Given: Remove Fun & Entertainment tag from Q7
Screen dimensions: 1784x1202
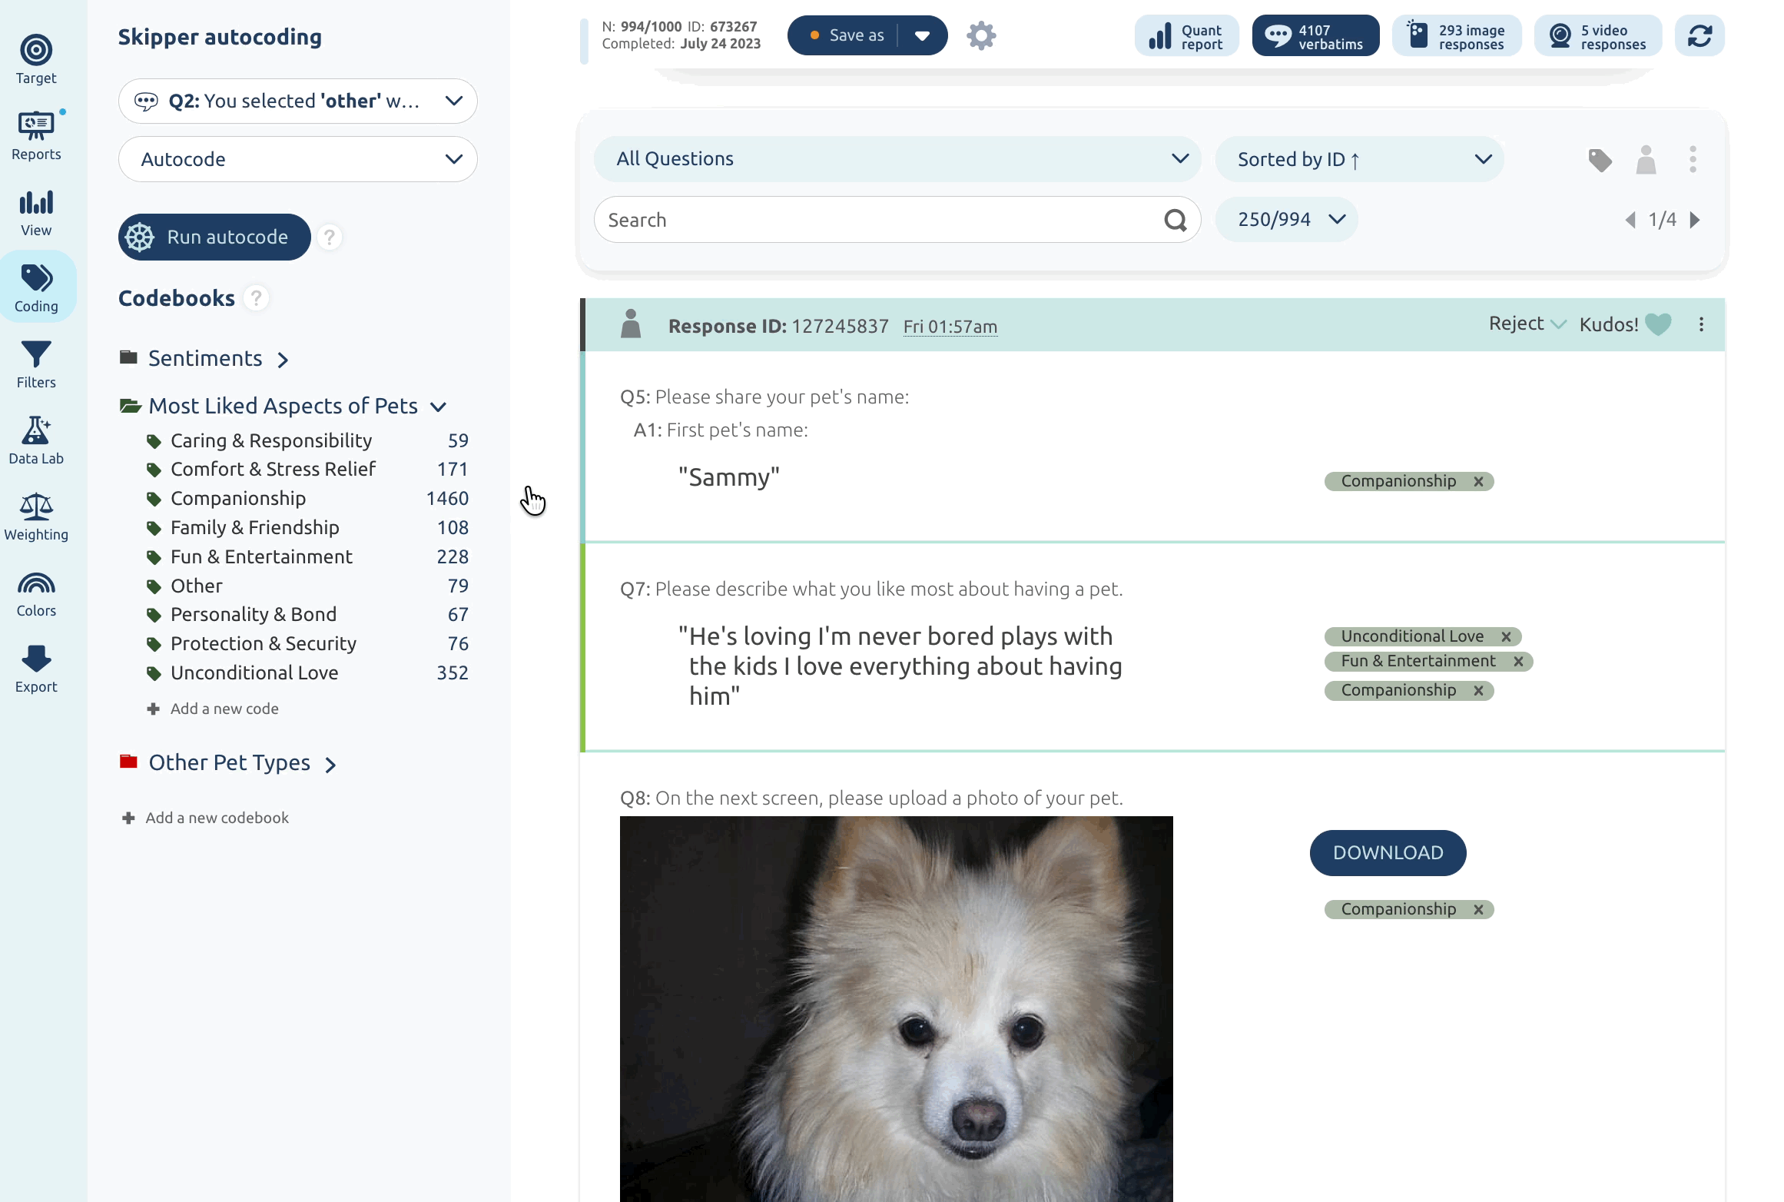Looking at the screenshot, I should tap(1518, 662).
